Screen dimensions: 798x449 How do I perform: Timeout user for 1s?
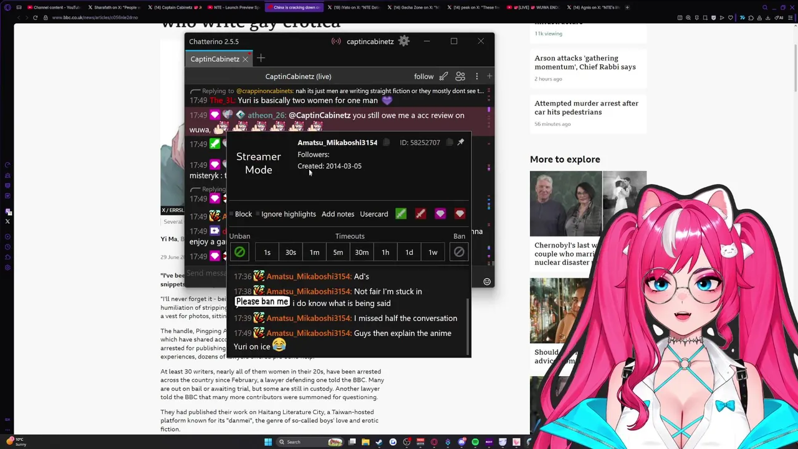(x=267, y=252)
